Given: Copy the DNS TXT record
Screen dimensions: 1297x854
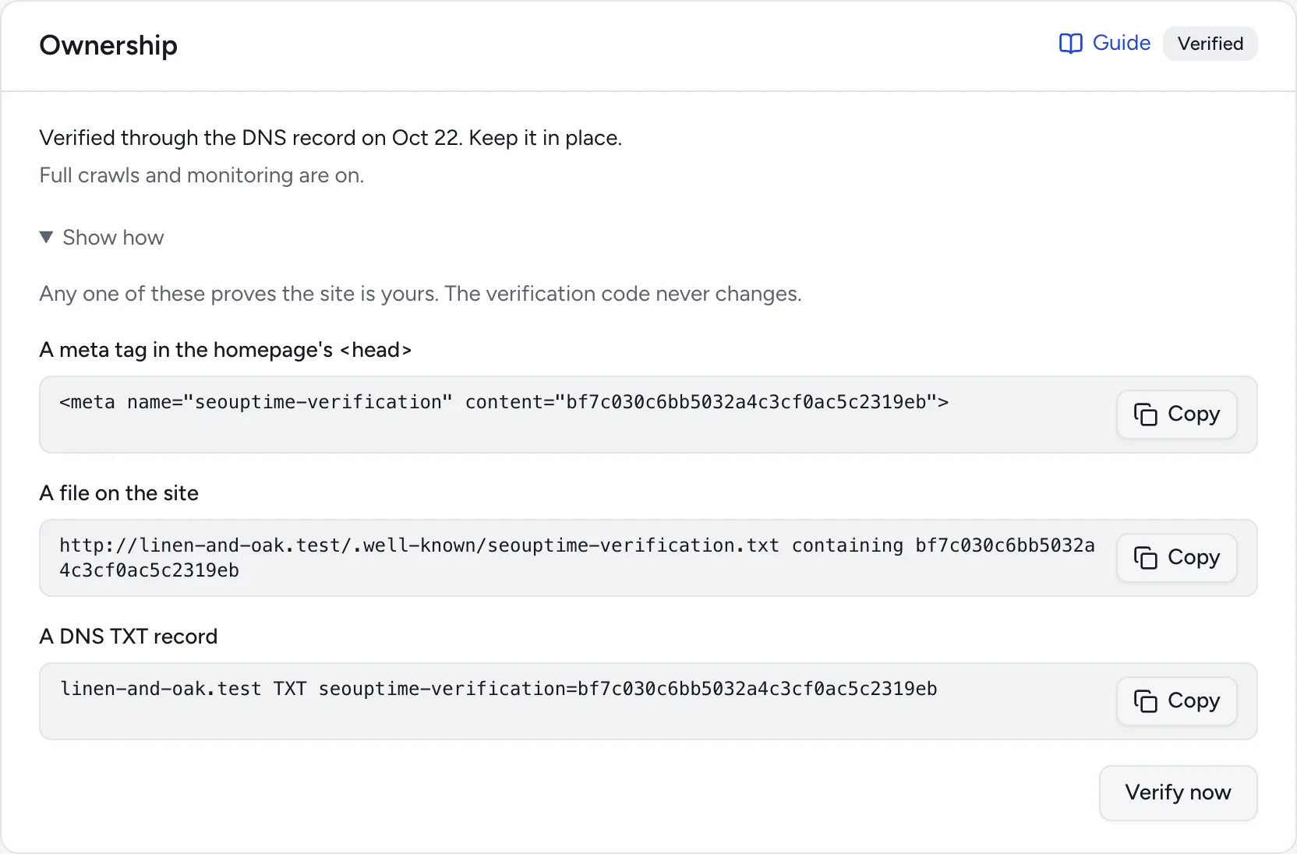Looking at the screenshot, I should coord(1176,700).
